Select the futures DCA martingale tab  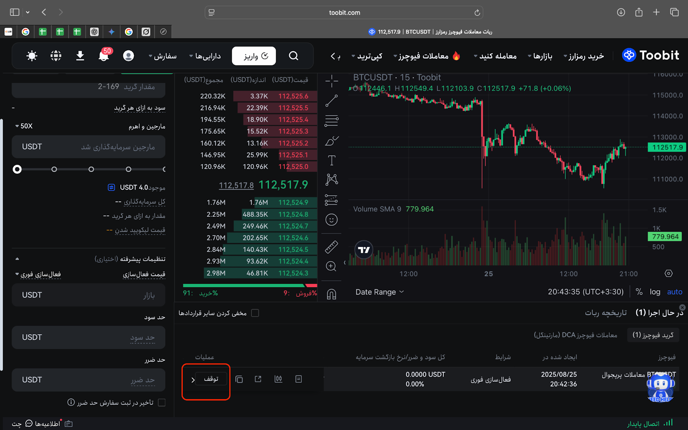tap(575, 335)
